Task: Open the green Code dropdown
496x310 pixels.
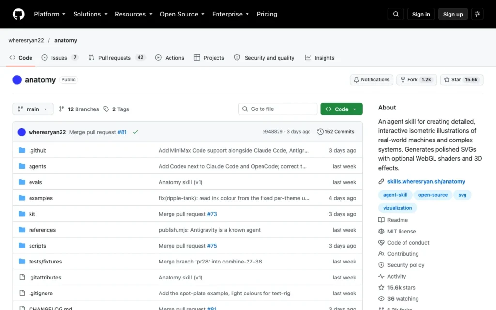Action: tap(341, 109)
